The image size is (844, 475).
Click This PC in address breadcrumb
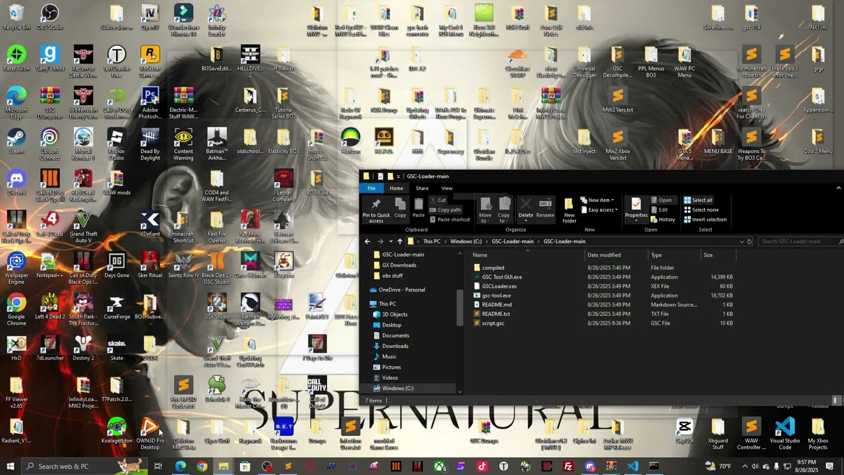coord(432,241)
